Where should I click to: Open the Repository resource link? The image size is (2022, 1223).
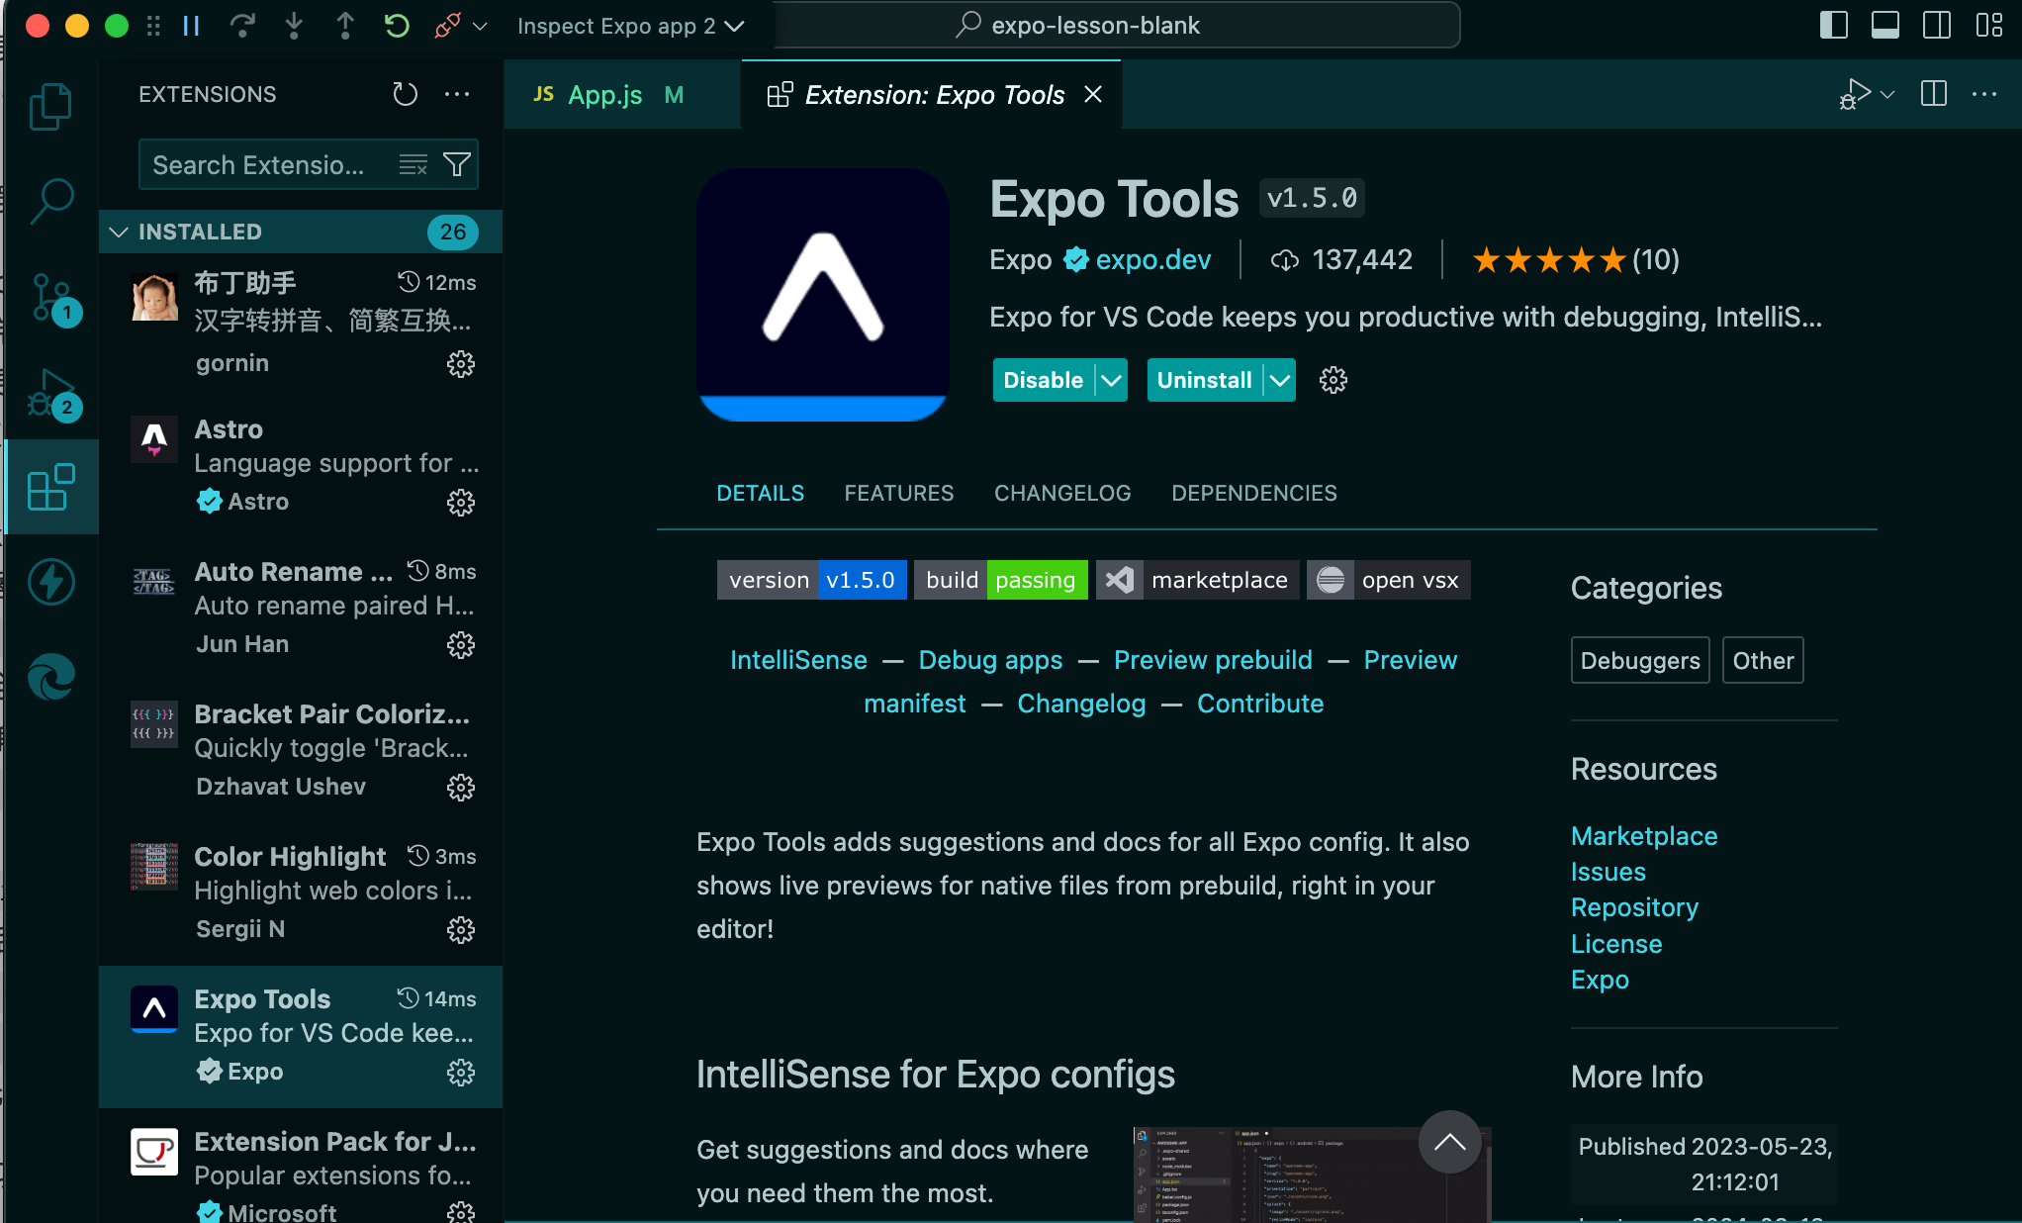pyautogui.click(x=1634, y=907)
